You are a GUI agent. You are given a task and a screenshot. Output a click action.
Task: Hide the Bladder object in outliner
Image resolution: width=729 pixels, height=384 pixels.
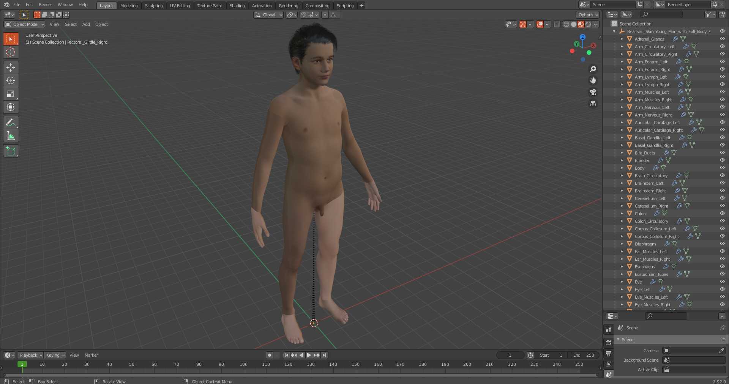pos(722,160)
